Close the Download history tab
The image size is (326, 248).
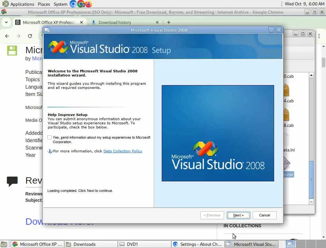coord(157,22)
